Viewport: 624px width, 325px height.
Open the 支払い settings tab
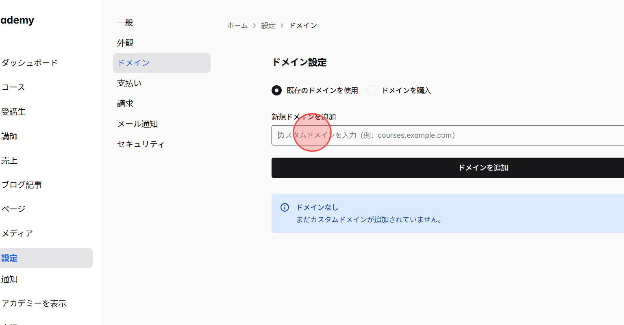pos(129,83)
